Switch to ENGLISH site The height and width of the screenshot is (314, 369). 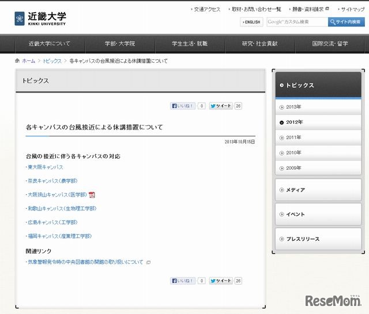tap(251, 22)
